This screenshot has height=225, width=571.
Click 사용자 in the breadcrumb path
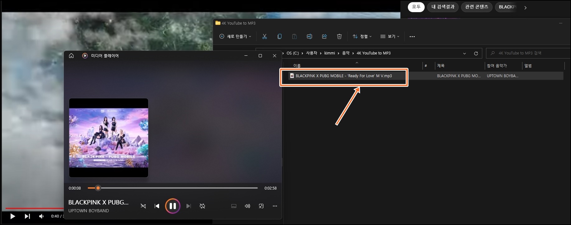click(x=311, y=53)
